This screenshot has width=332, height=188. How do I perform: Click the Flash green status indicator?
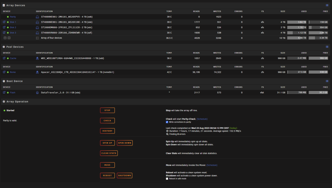coord(8,93)
